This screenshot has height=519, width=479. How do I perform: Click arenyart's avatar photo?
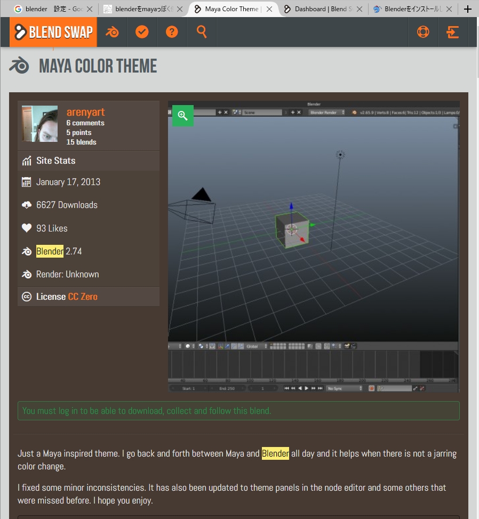[39, 124]
